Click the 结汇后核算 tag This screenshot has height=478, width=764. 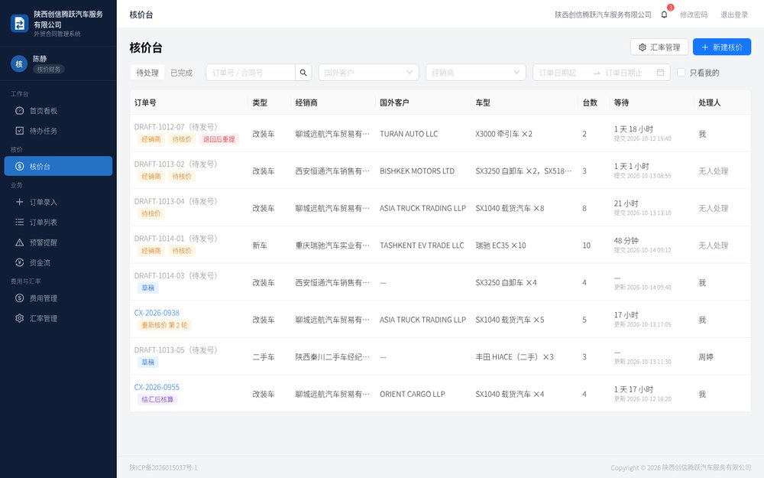pyautogui.click(x=157, y=399)
